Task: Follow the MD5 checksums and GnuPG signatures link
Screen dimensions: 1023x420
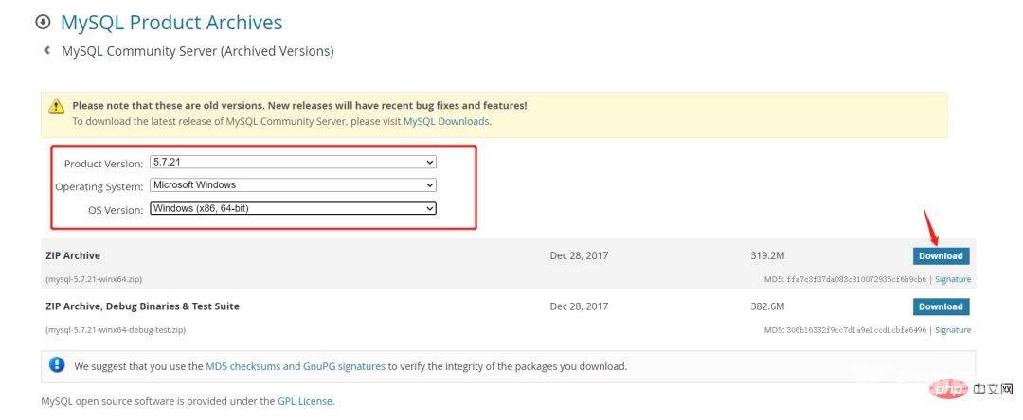Action: (x=296, y=366)
